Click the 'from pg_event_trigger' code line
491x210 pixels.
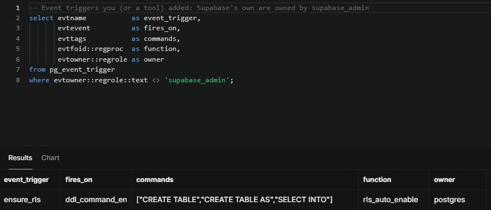[72, 69]
